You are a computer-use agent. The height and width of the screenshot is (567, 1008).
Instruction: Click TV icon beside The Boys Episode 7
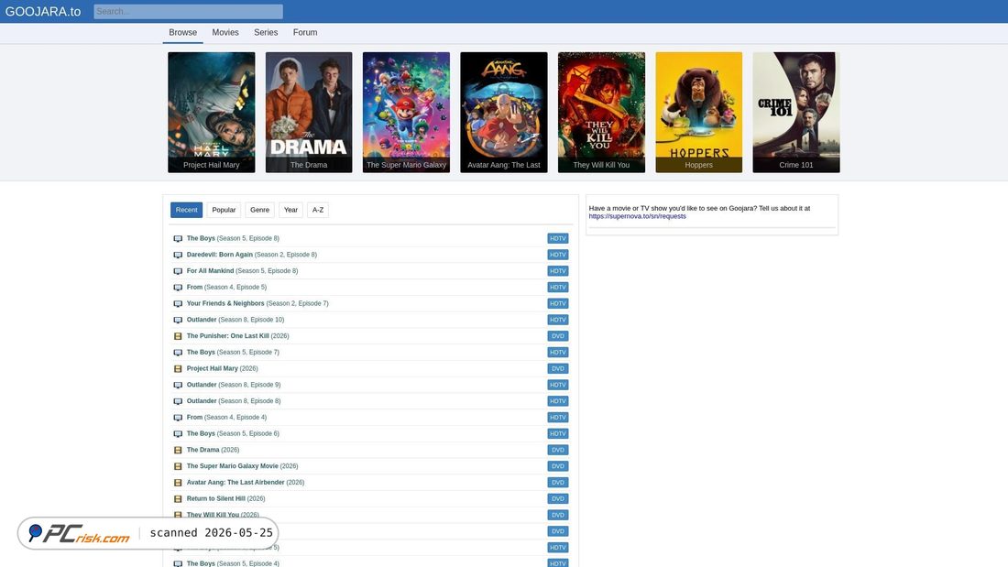coord(178,353)
